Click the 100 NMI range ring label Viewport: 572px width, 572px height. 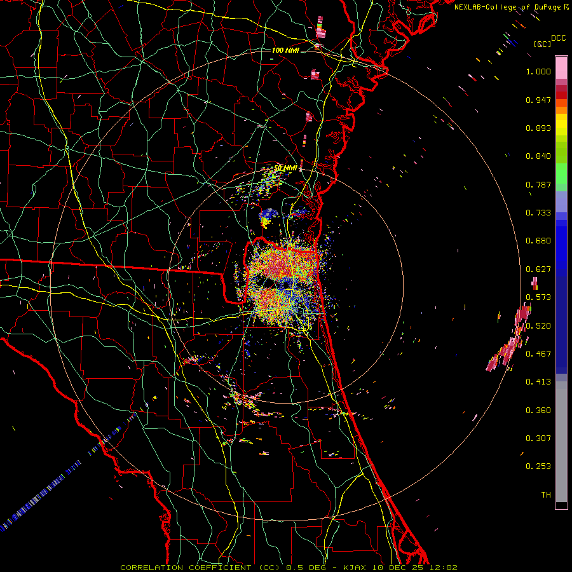285,50
